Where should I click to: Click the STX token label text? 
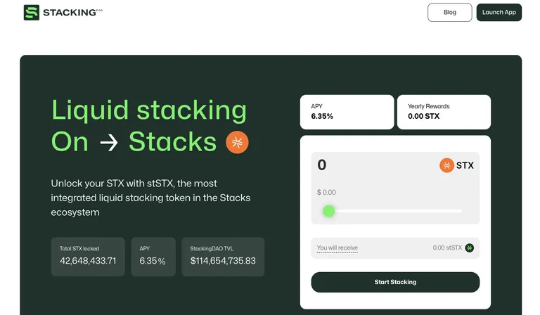(x=465, y=166)
